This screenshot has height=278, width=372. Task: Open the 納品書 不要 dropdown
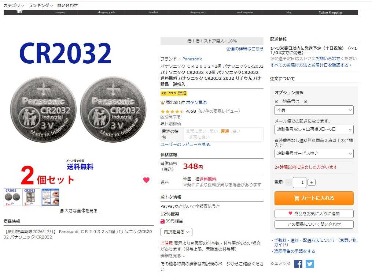tap(314, 110)
